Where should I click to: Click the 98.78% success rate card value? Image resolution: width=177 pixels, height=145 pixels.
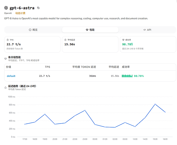pos(127,44)
